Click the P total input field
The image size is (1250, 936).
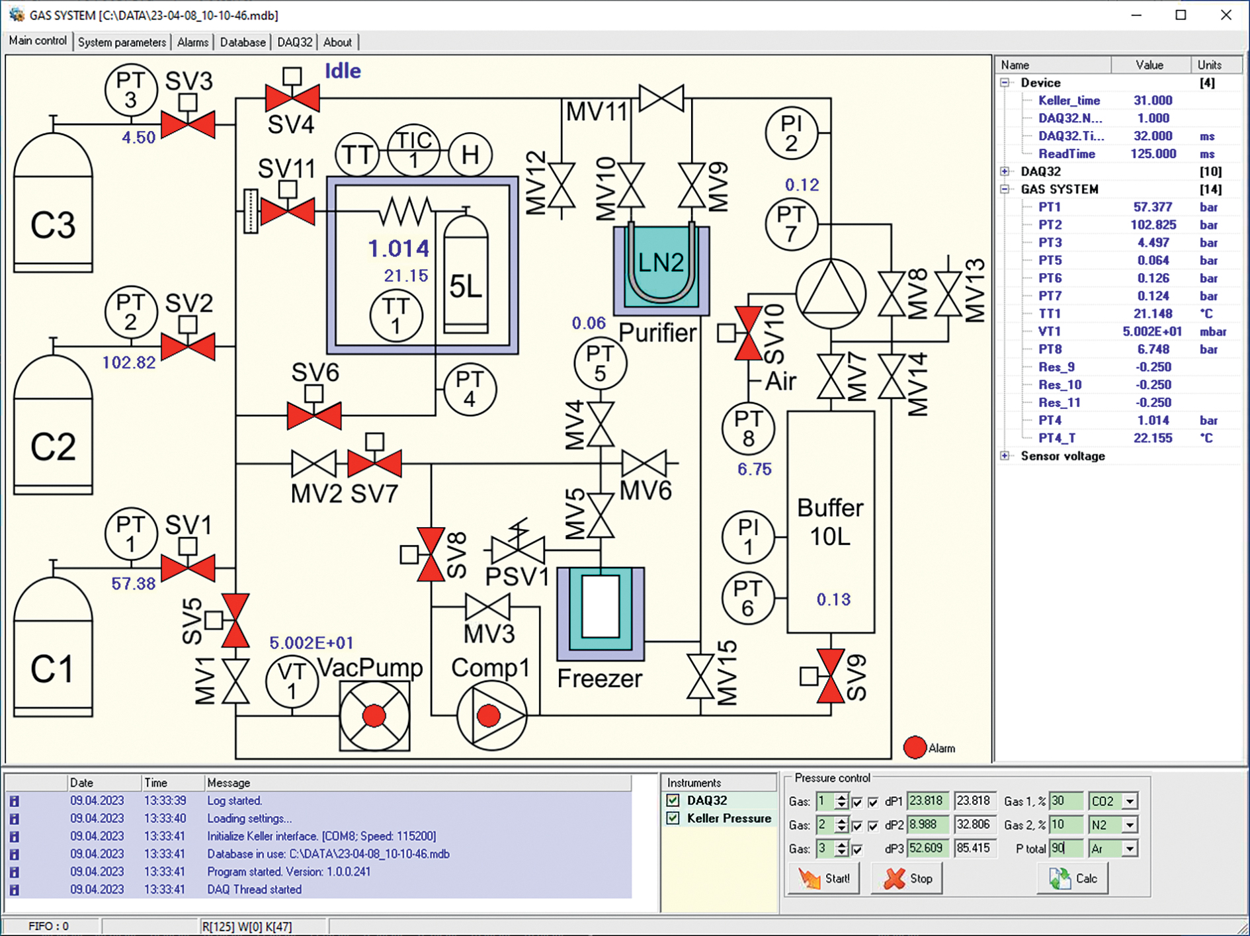pyautogui.click(x=1065, y=849)
